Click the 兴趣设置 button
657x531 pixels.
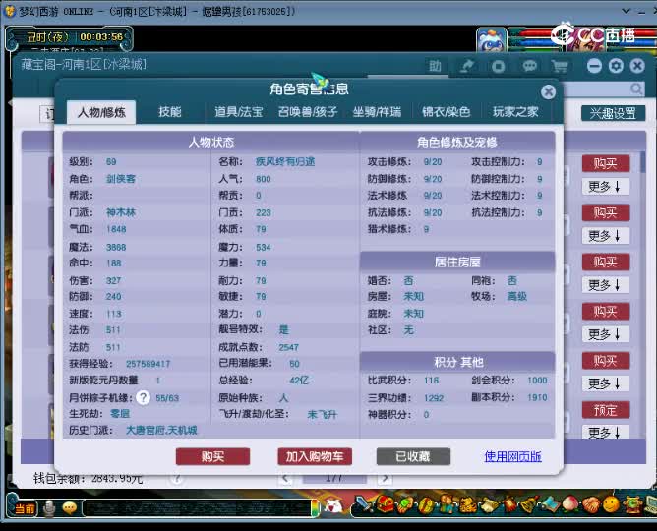613,113
